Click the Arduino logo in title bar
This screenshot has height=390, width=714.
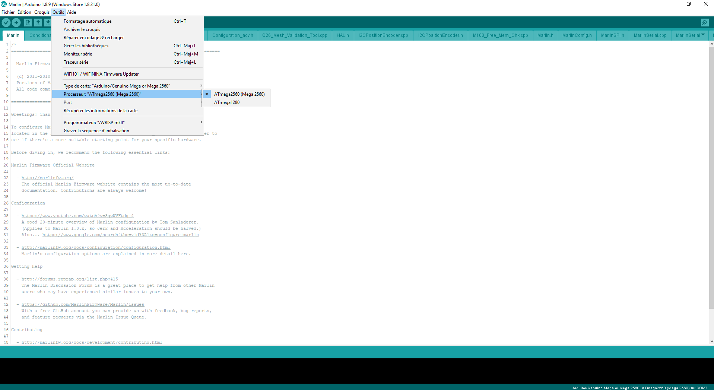[4, 4]
